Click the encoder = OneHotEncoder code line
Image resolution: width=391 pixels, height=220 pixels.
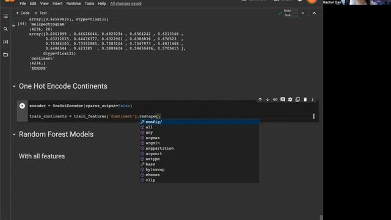pos(81,106)
